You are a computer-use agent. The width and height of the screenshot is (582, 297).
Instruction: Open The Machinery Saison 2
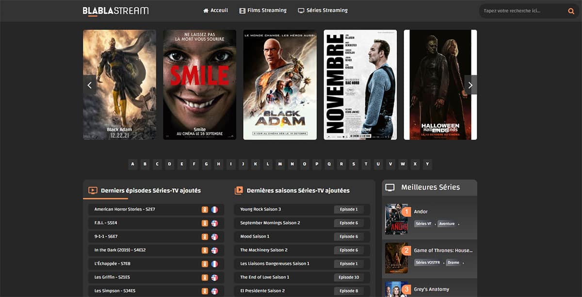(264, 250)
